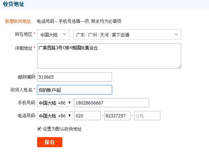This screenshot has height=154, width=209.
Task: Click the area code field 020
Action: click(x=87, y=116)
